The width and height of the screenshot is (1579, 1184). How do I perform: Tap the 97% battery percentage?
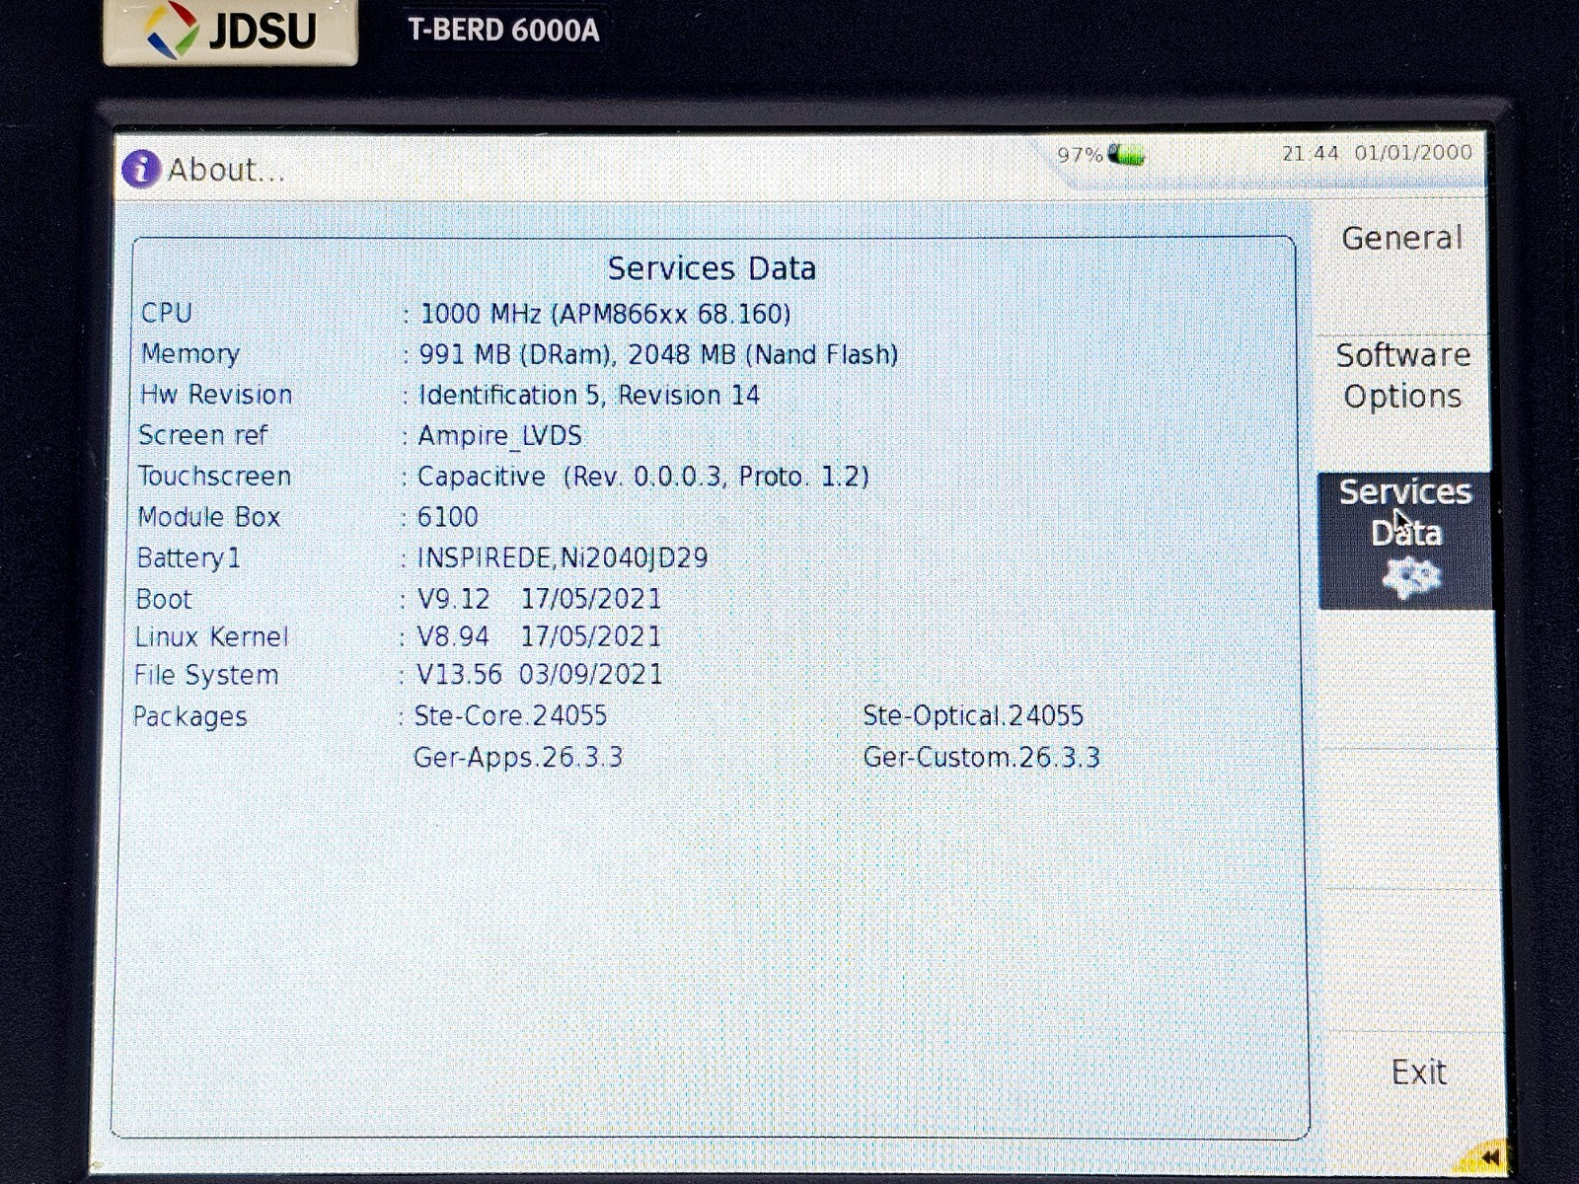1079,156
